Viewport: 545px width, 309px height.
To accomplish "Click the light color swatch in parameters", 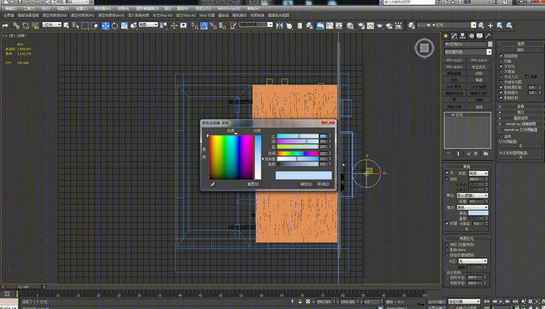I will point(478,213).
